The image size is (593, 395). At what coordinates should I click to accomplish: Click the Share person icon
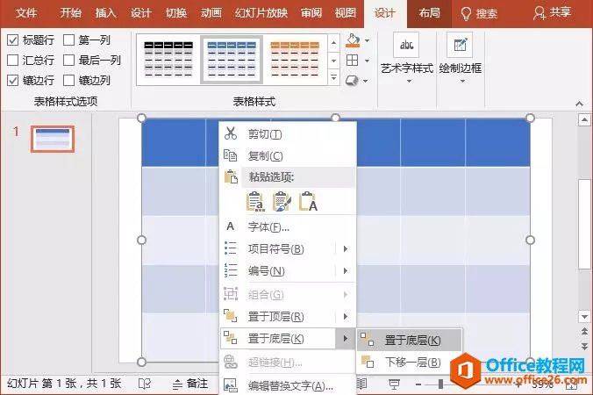pos(539,14)
